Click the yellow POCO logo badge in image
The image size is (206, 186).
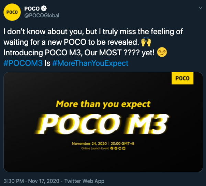[182, 78]
